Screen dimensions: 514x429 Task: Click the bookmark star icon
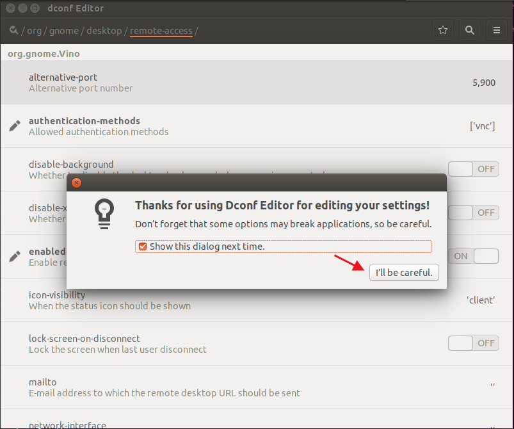point(443,30)
